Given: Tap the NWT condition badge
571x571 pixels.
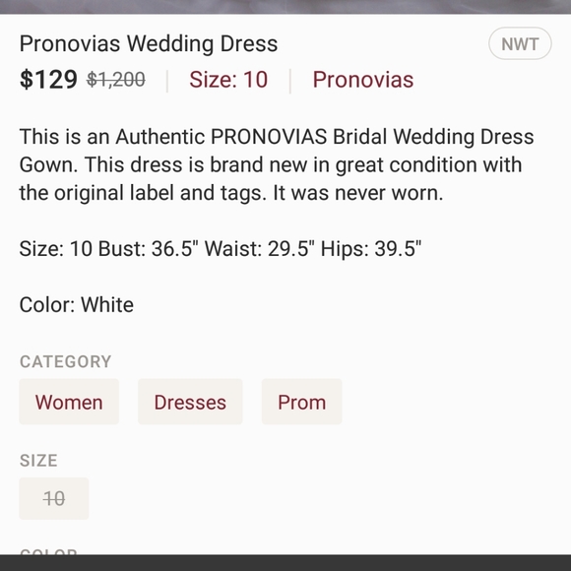Looking at the screenshot, I should click(520, 43).
